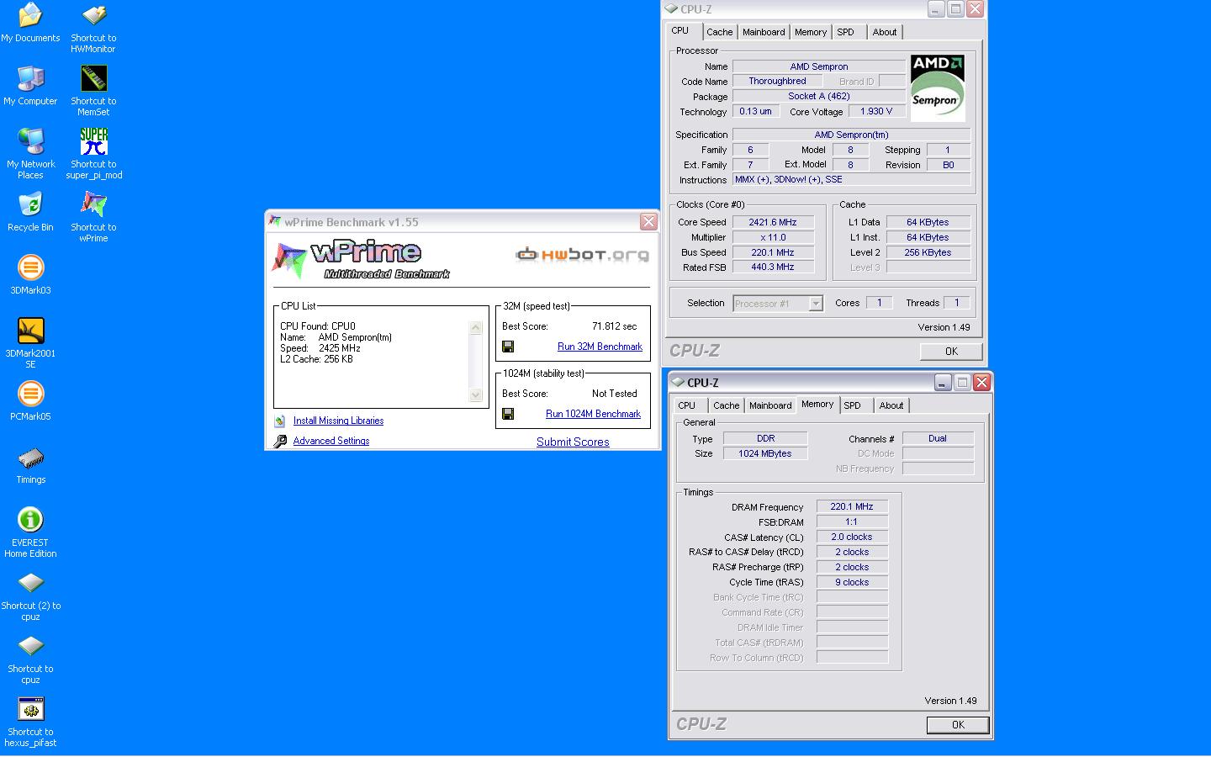Click OK in upper CPU-Z window

pyautogui.click(x=951, y=352)
